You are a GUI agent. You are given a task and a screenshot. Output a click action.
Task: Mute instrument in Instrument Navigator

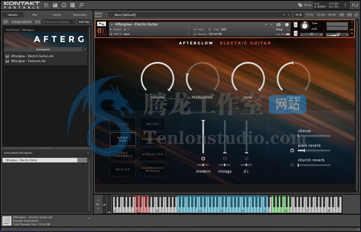[x=85, y=160]
